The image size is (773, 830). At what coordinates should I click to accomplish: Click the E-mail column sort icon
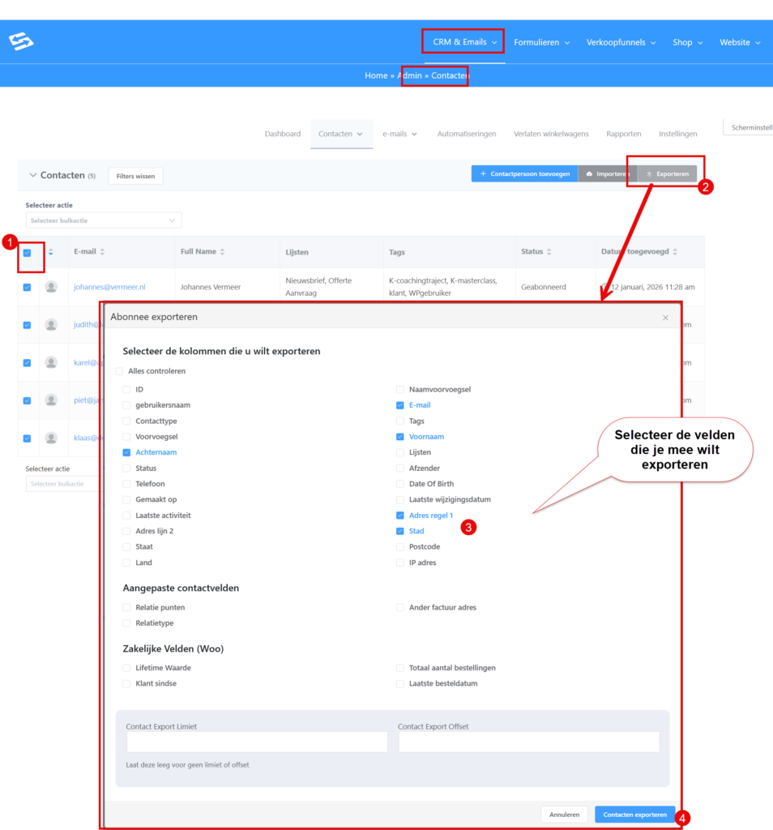[x=103, y=252]
